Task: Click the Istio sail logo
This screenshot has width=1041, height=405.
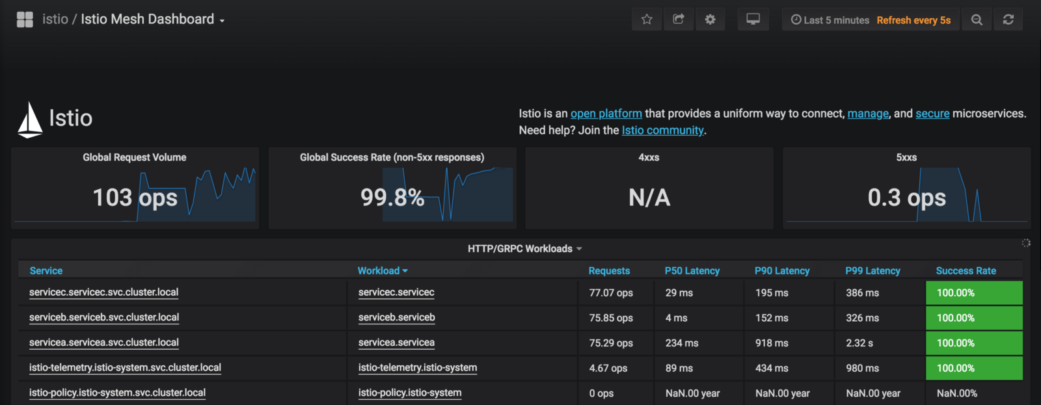Action: click(x=30, y=120)
